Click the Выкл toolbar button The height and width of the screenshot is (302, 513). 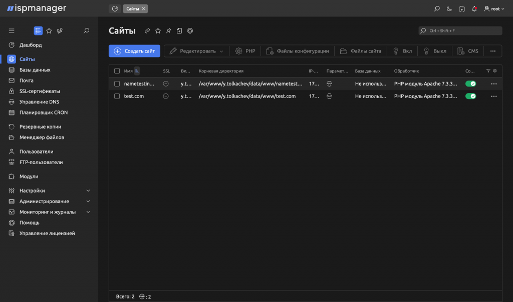(x=435, y=51)
